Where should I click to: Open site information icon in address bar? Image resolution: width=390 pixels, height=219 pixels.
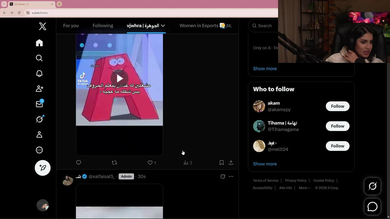(28, 13)
